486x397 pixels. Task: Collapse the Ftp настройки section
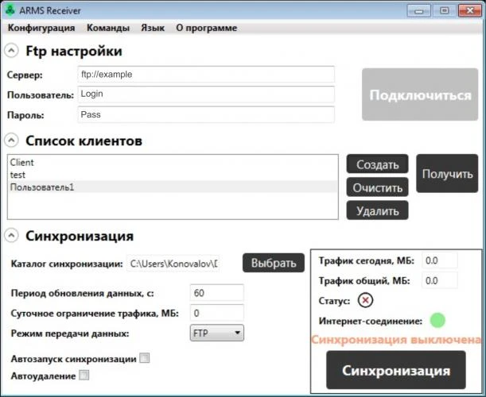[x=11, y=51]
